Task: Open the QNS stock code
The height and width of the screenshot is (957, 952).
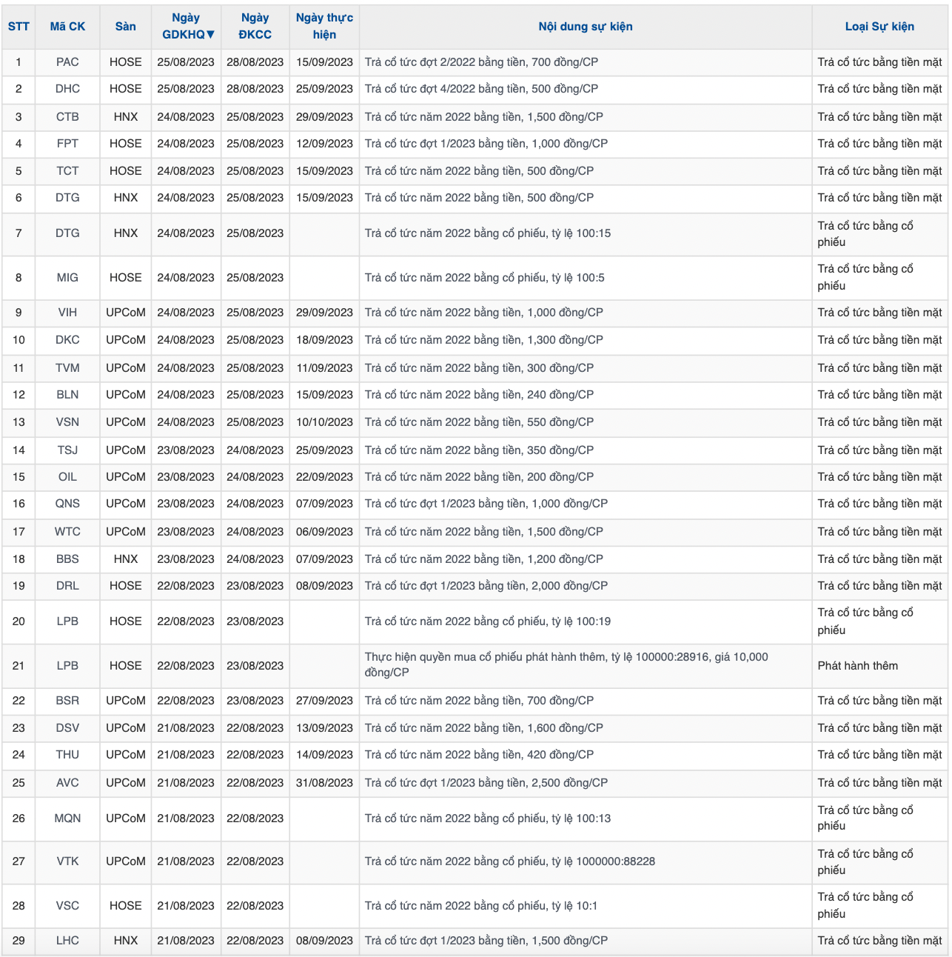Action: click(67, 504)
